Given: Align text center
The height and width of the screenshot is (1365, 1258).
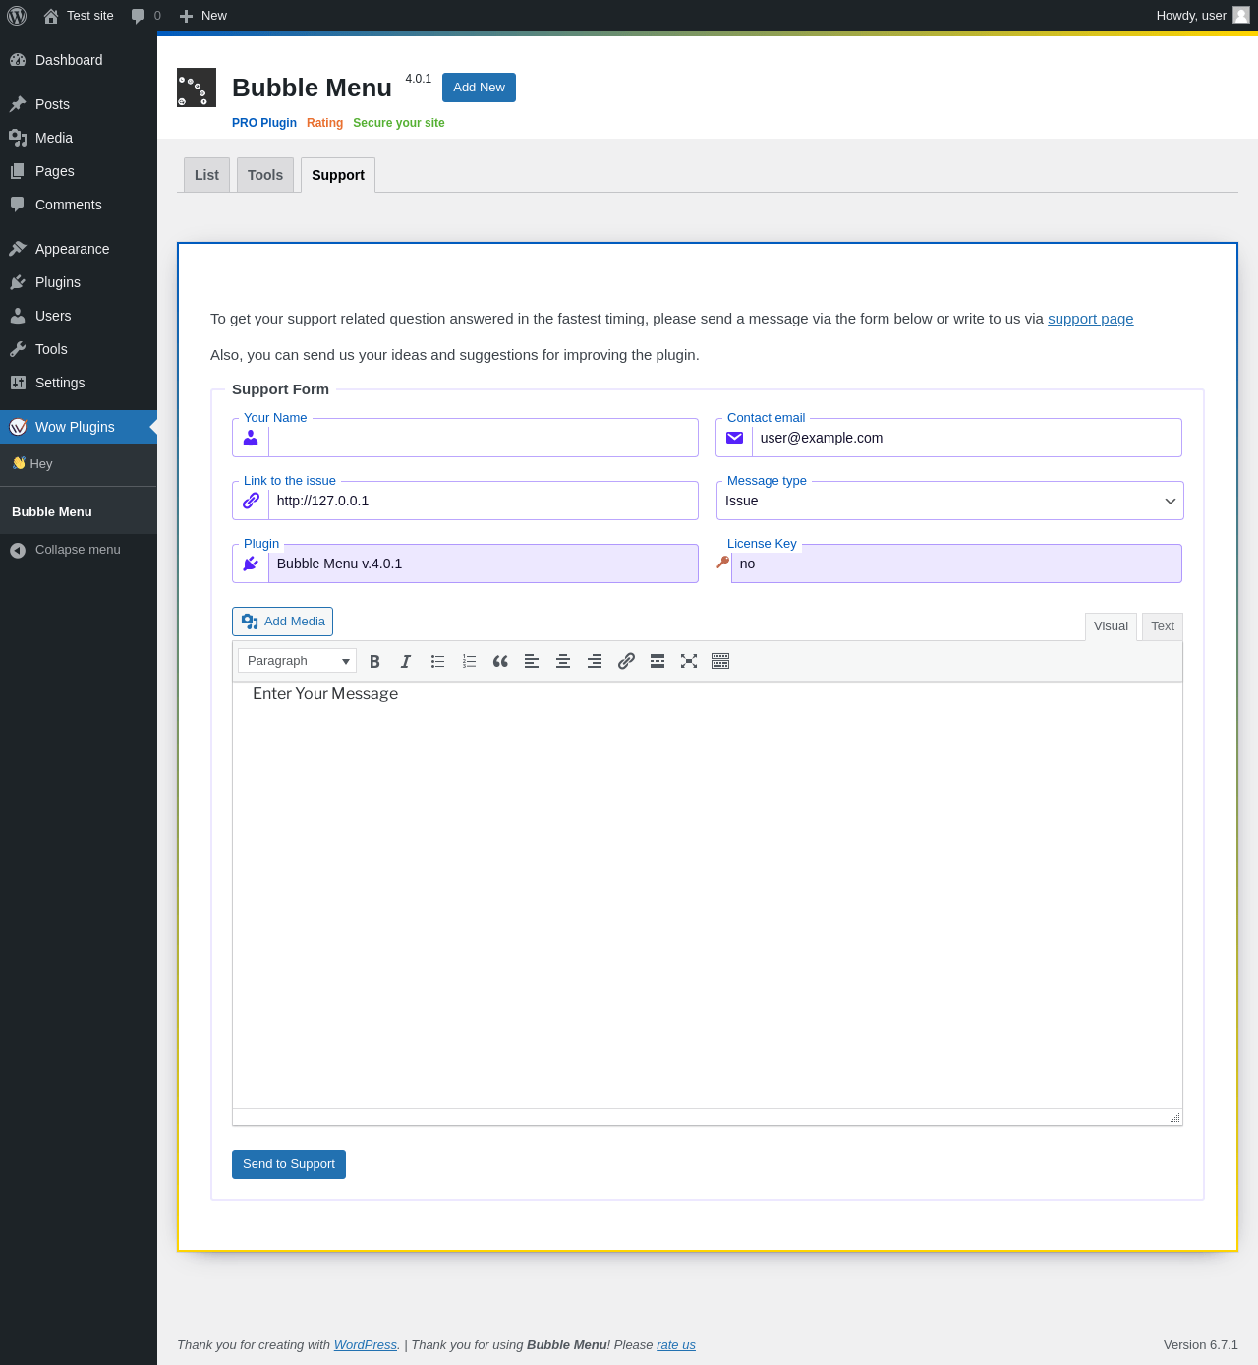Looking at the screenshot, I should [563, 661].
